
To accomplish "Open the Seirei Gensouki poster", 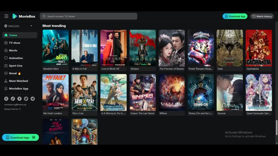I will (x=259, y=93).
